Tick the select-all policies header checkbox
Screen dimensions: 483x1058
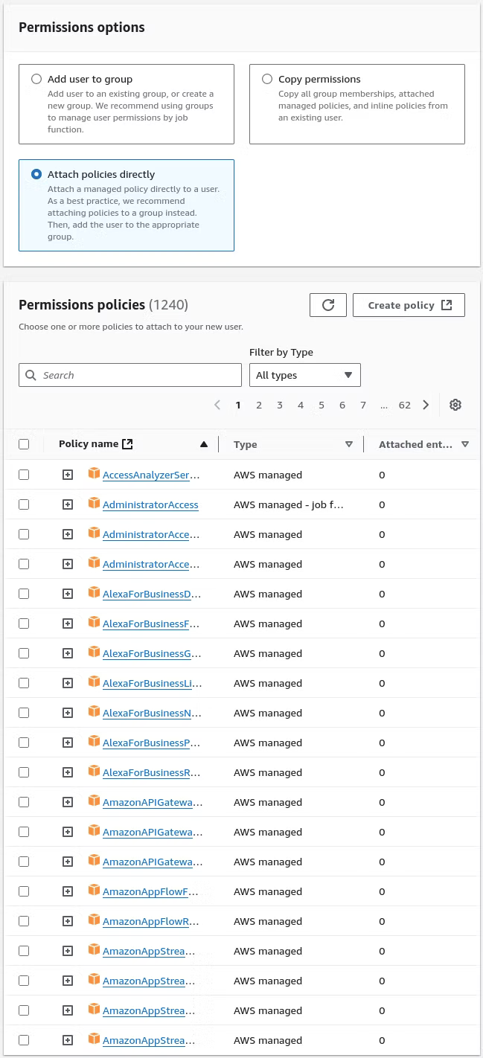click(24, 444)
